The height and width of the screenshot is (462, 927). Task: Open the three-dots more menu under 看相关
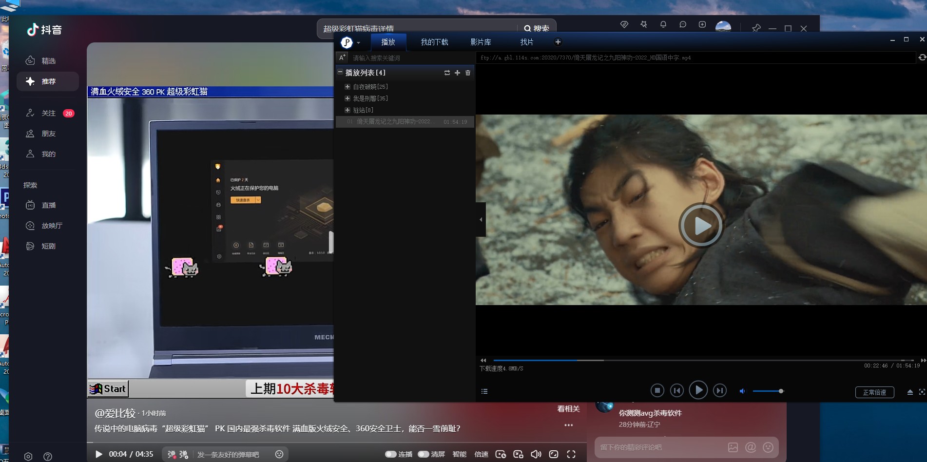click(x=568, y=425)
